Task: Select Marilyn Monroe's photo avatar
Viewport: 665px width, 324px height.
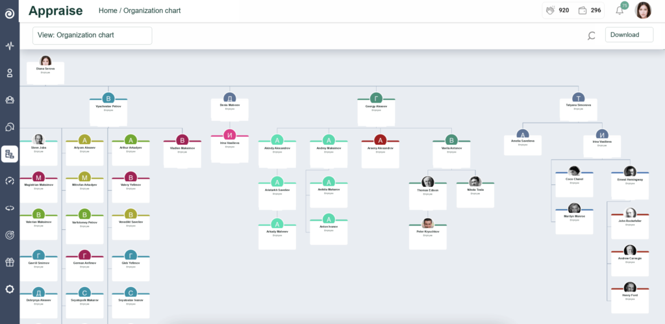Action: (x=574, y=208)
